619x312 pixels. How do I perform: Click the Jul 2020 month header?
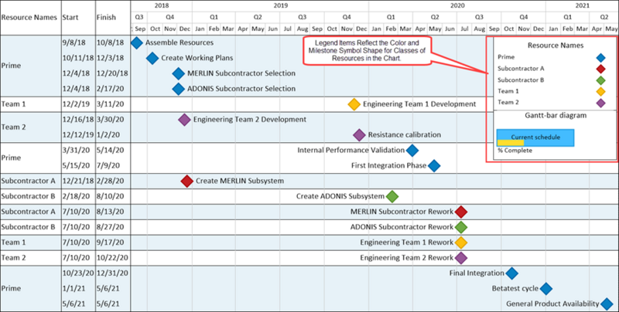tap(465, 29)
